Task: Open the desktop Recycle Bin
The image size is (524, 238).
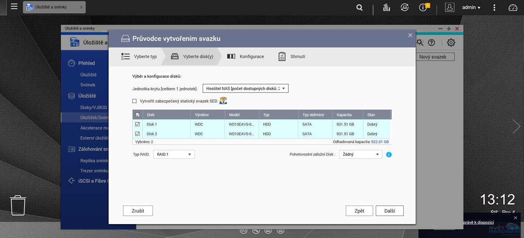Action: (17, 205)
